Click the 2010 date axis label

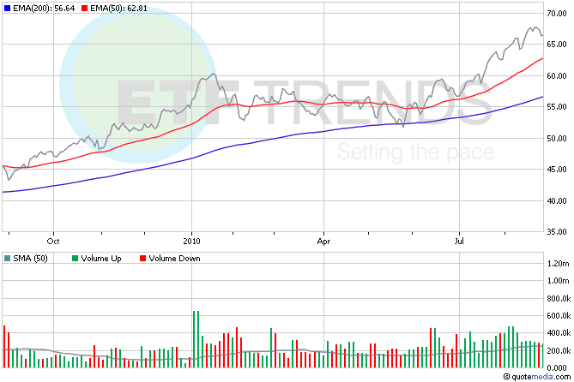click(192, 242)
